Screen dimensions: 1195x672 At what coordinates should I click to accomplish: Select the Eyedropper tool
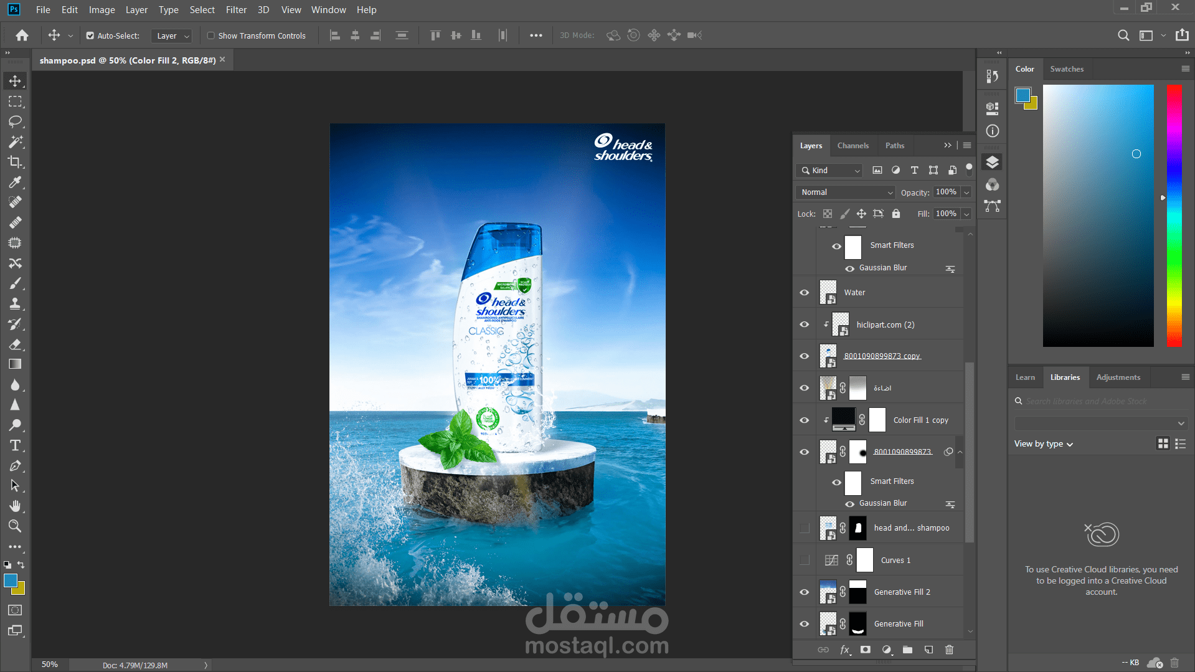pyautogui.click(x=15, y=182)
